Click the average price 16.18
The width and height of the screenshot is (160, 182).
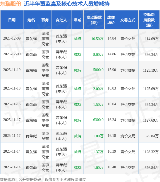[x=112, y=136]
